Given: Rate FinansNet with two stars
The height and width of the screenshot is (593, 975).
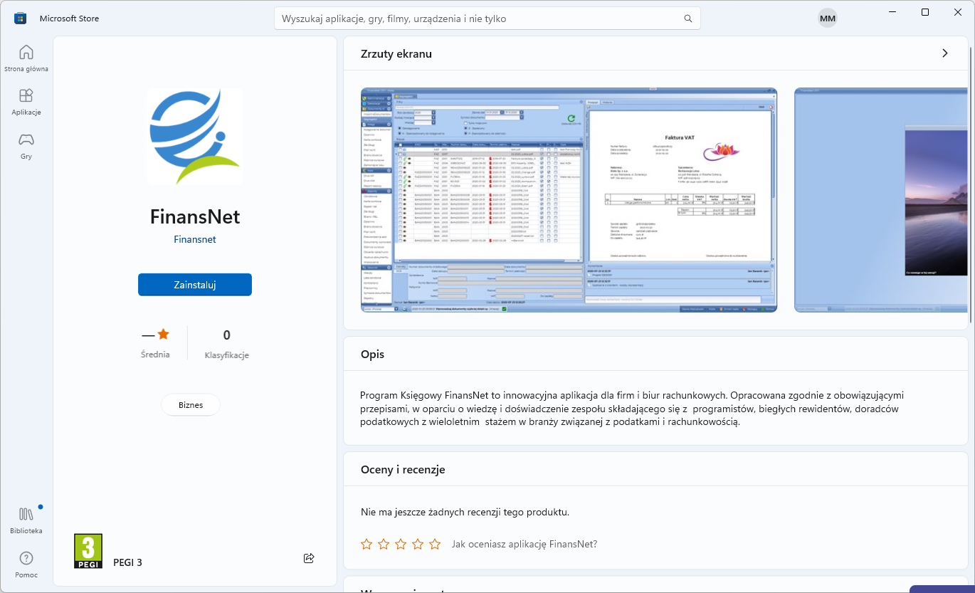Looking at the screenshot, I should pyautogui.click(x=384, y=545).
